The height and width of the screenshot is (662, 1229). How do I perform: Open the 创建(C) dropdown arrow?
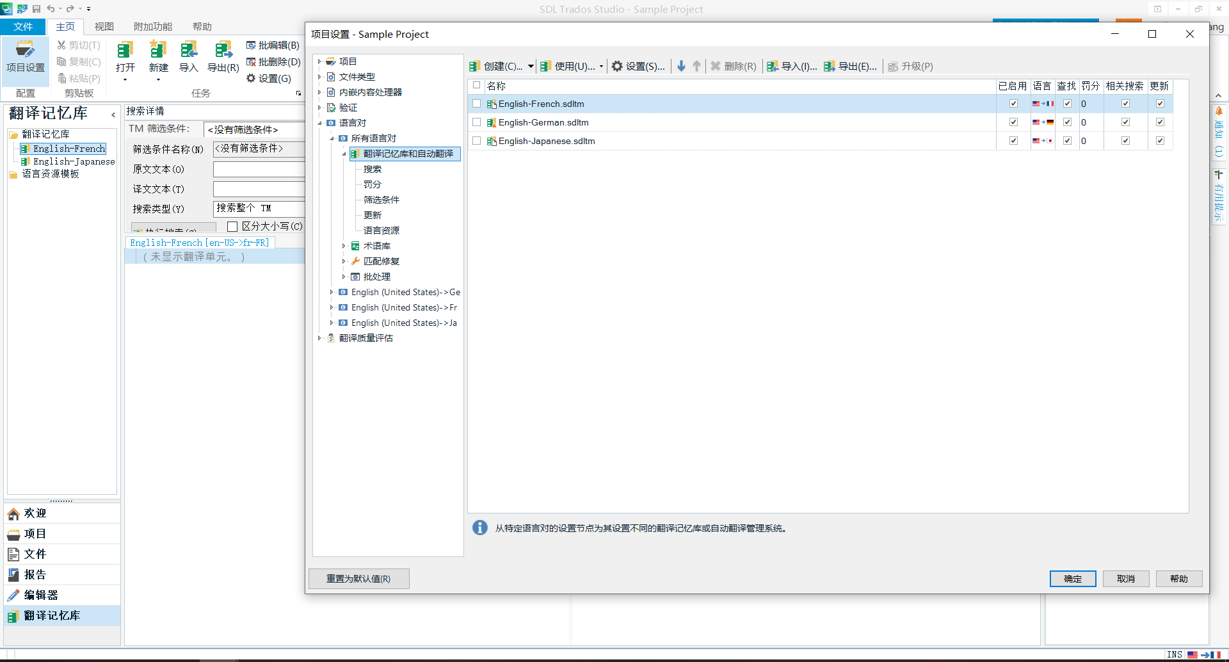pos(529,66)
